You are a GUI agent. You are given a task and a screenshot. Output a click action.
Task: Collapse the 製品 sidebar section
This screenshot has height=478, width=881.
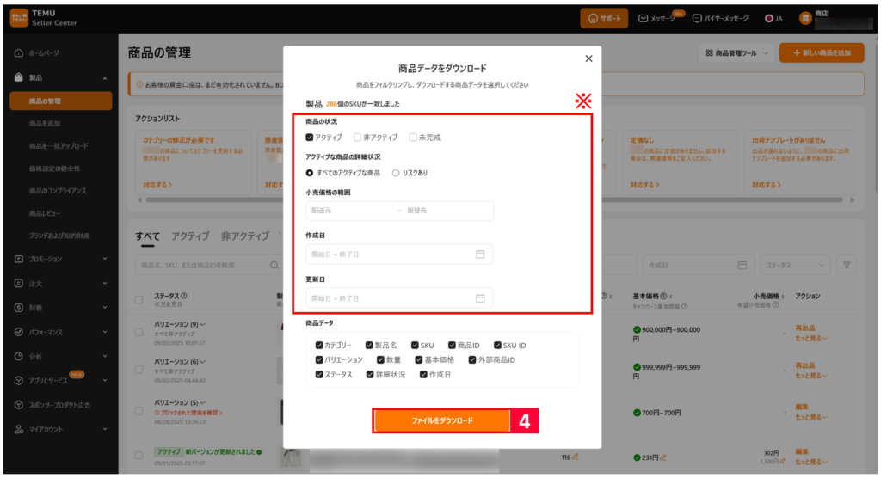click(105, 78)
